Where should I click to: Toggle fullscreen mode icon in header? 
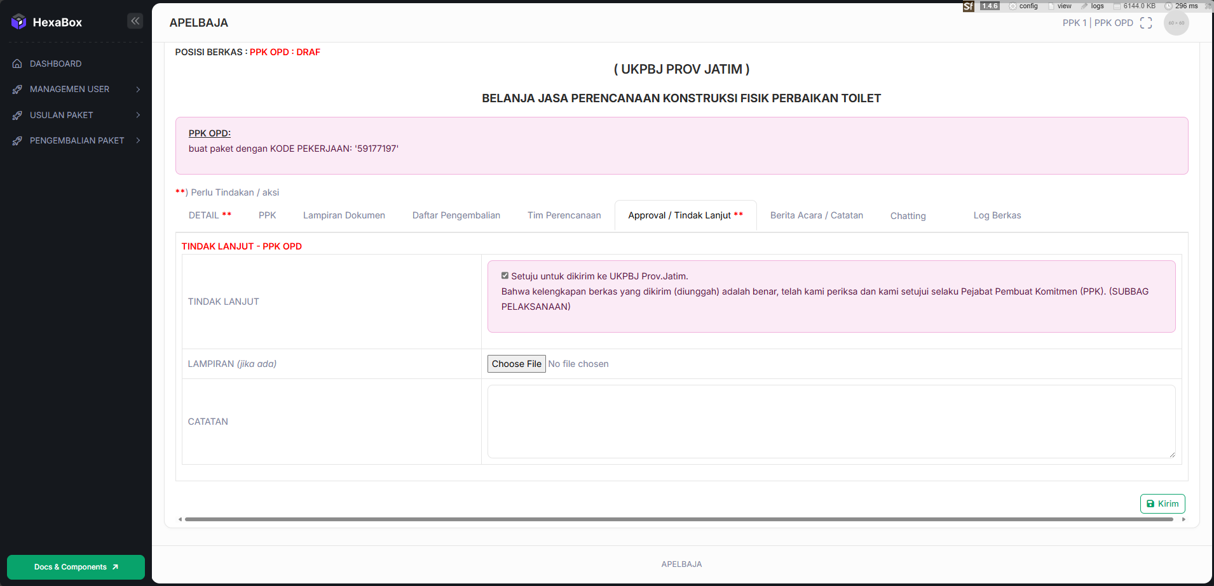(1146, 23)
